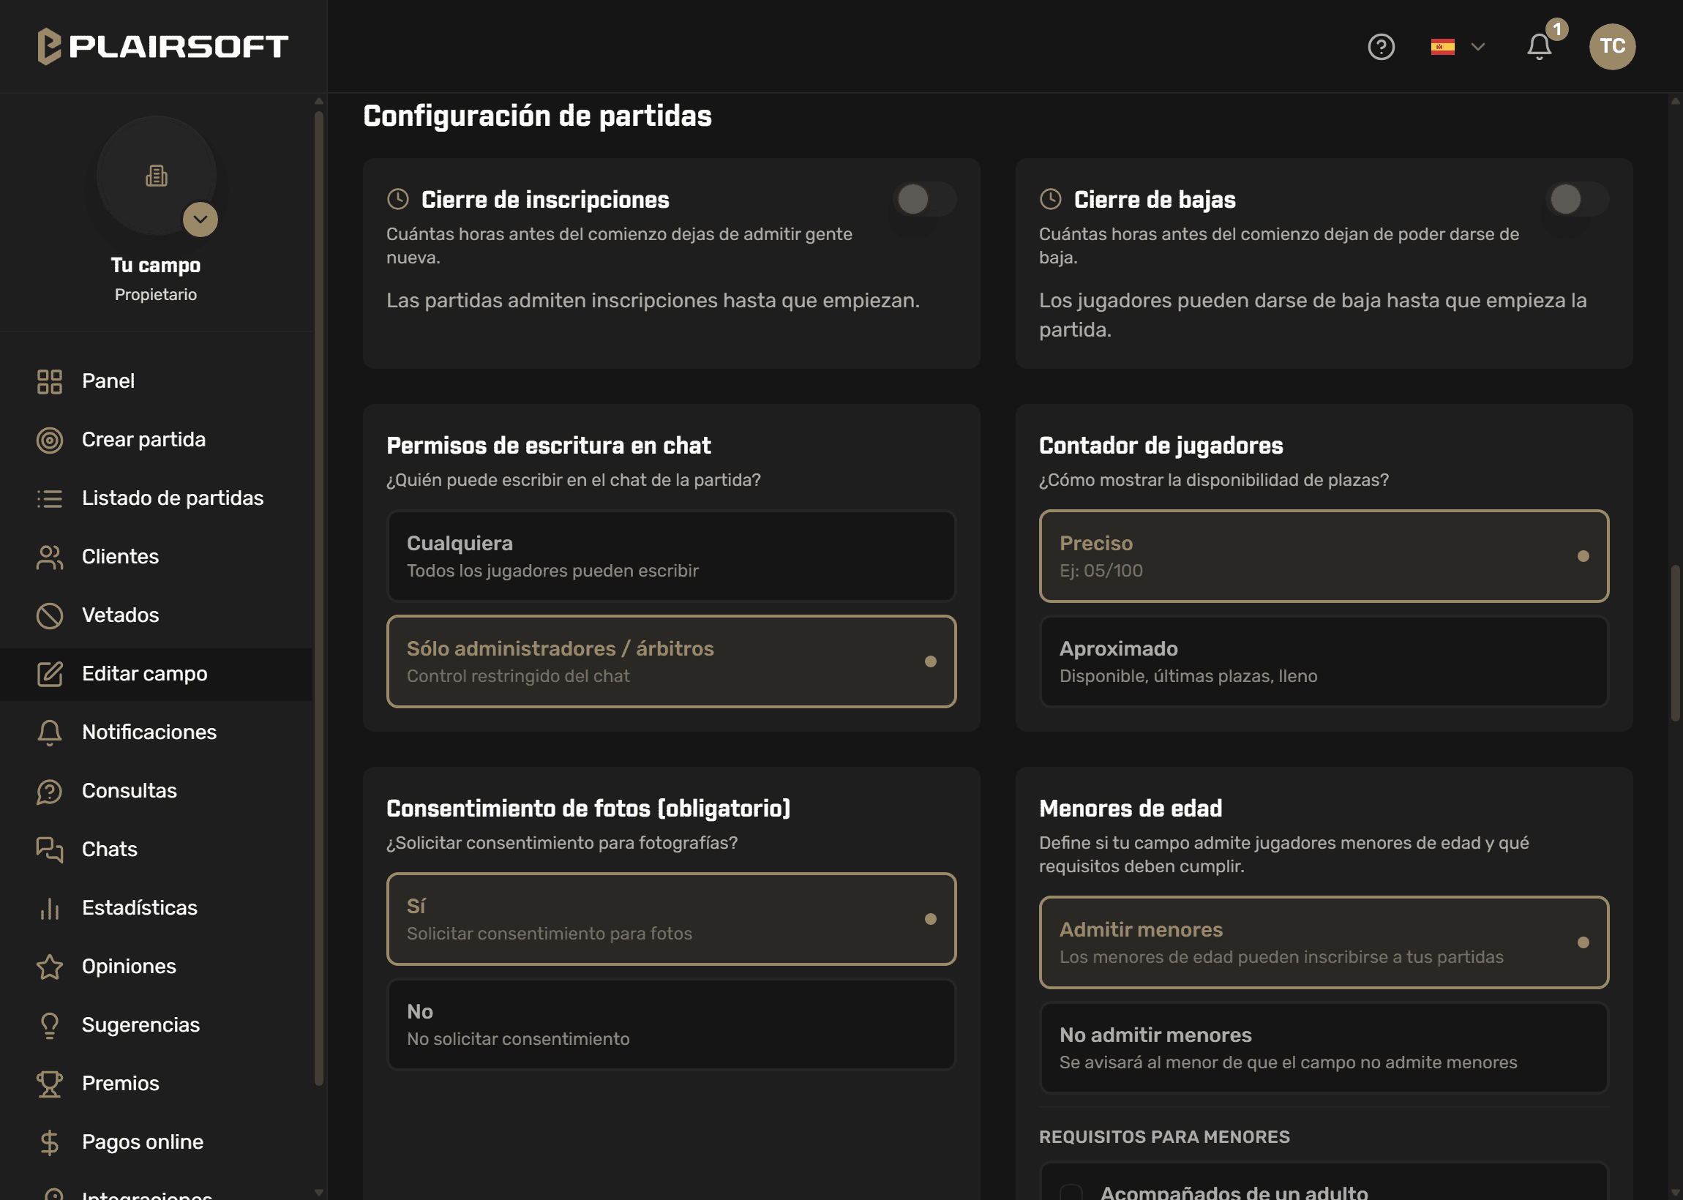Viewport: 1683px width, 1200px height.
Task: Open the help question mark icon
Action: coord(1380,47)
